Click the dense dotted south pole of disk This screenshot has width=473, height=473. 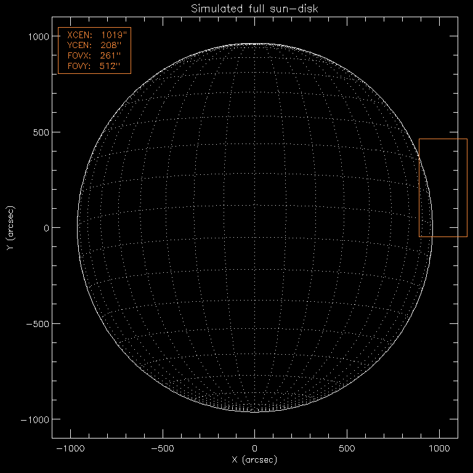tap(255, 406)
